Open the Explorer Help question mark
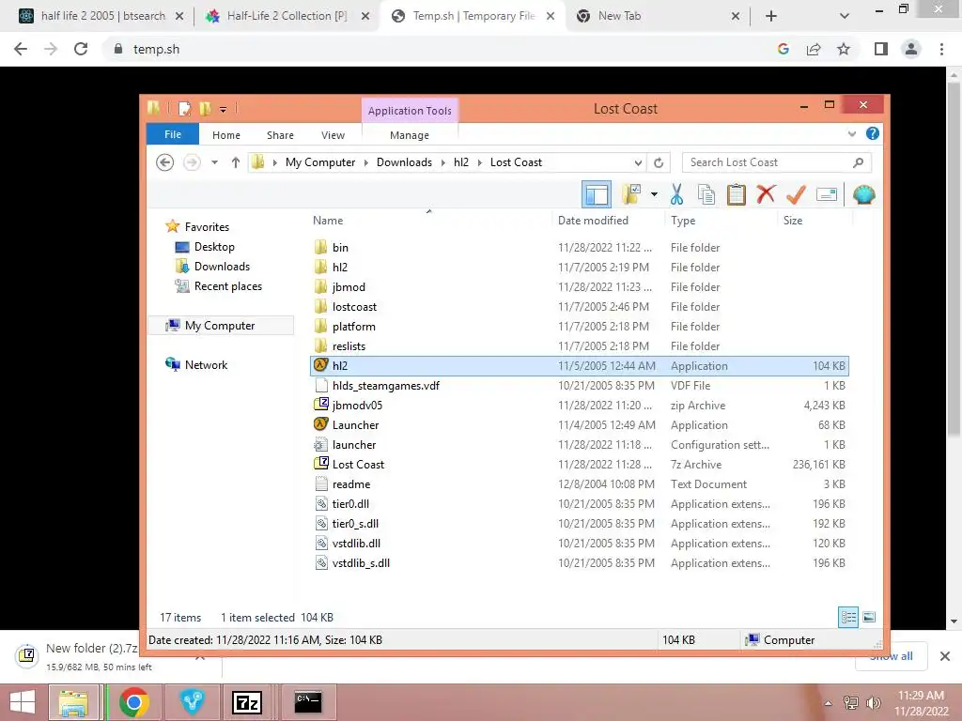This screenshot has width=962, height=721. pos(873,133)
